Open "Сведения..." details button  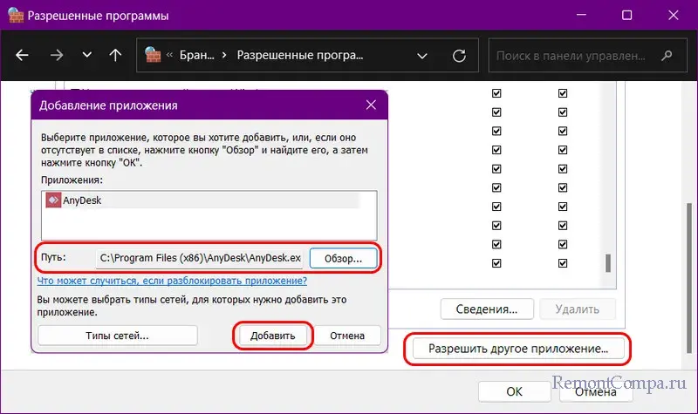pyautogui.click(x=487, y=309)
